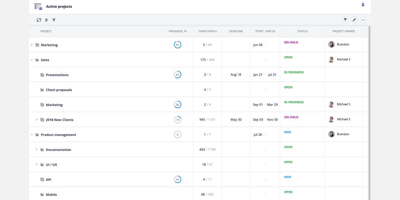400x200 pixels.
Task: Click the fullscreen expand widget icon
Action: tap(39, 20)
